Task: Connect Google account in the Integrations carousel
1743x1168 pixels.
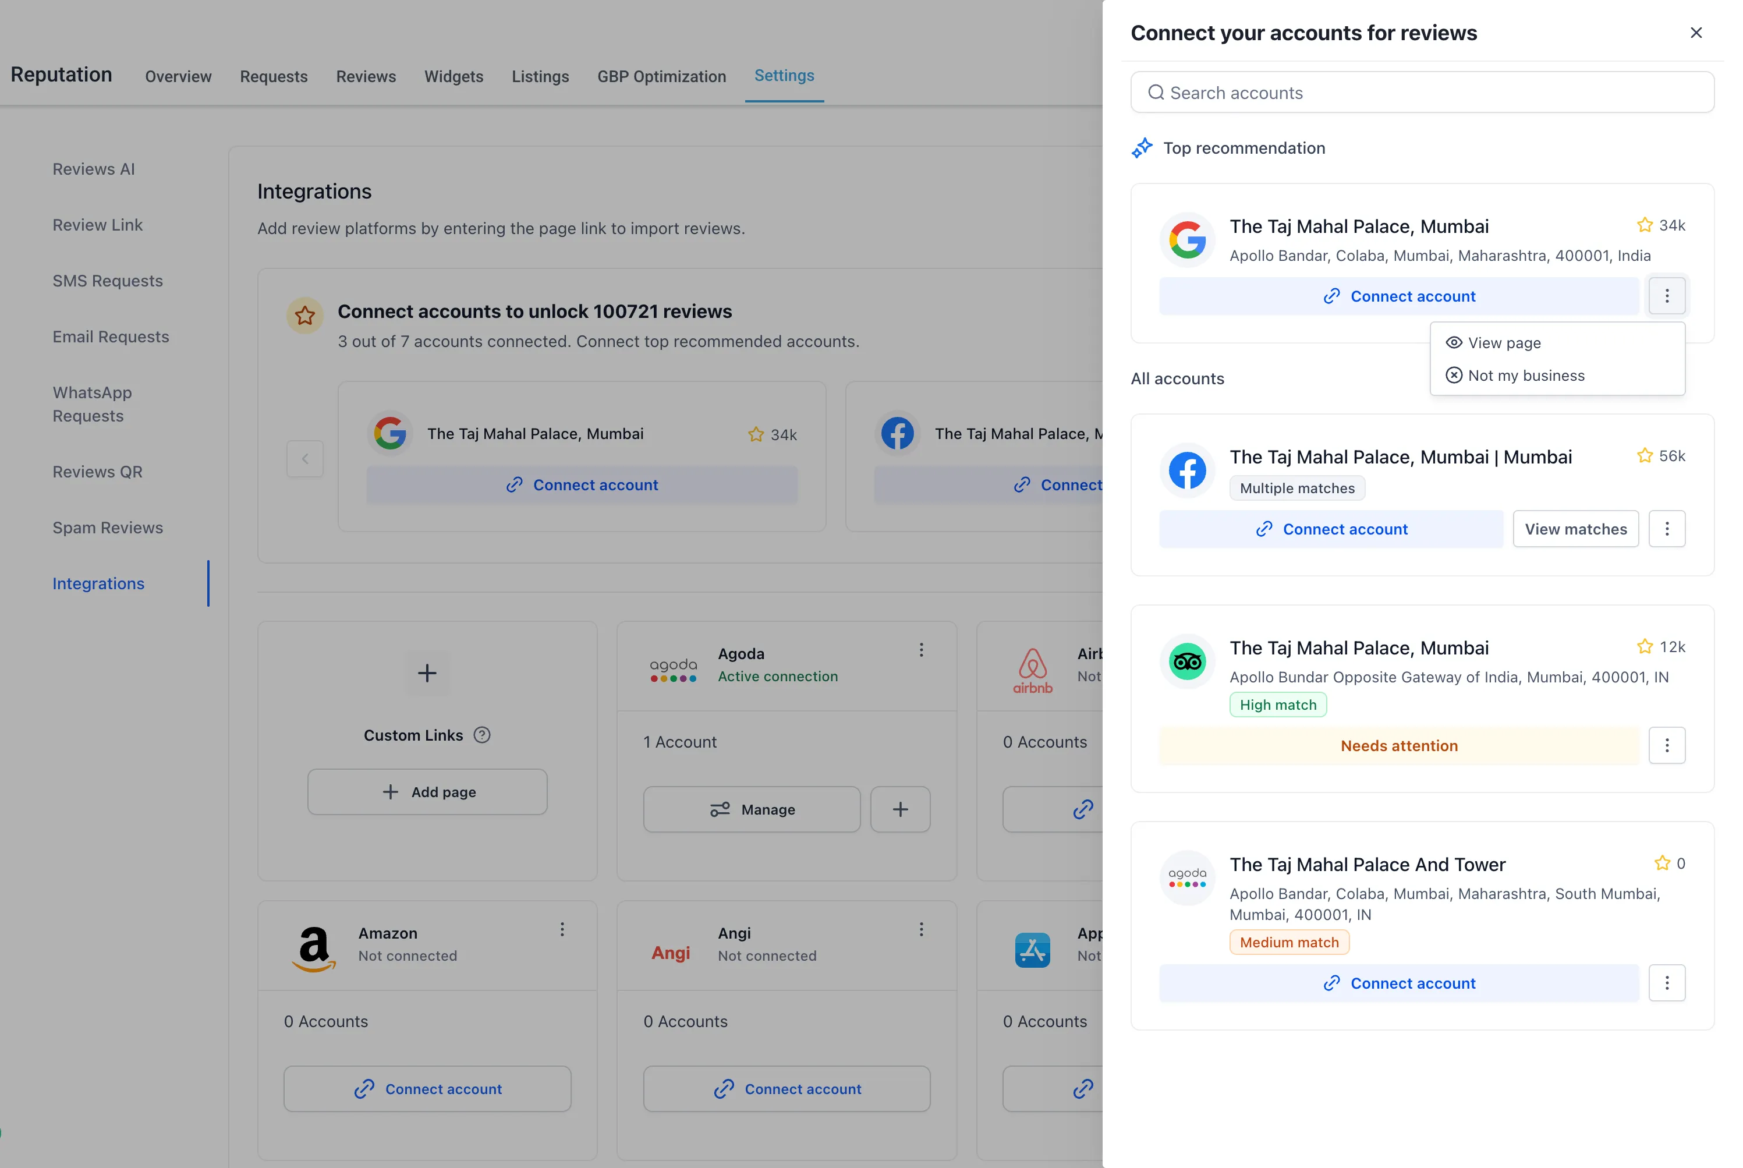Action: tap(582, 485)
